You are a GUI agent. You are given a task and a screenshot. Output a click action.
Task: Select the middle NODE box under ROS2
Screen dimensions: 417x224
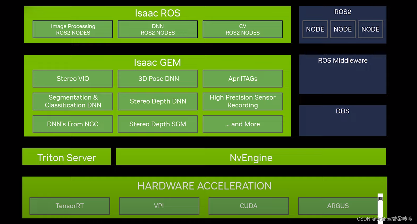pos(343,29)
